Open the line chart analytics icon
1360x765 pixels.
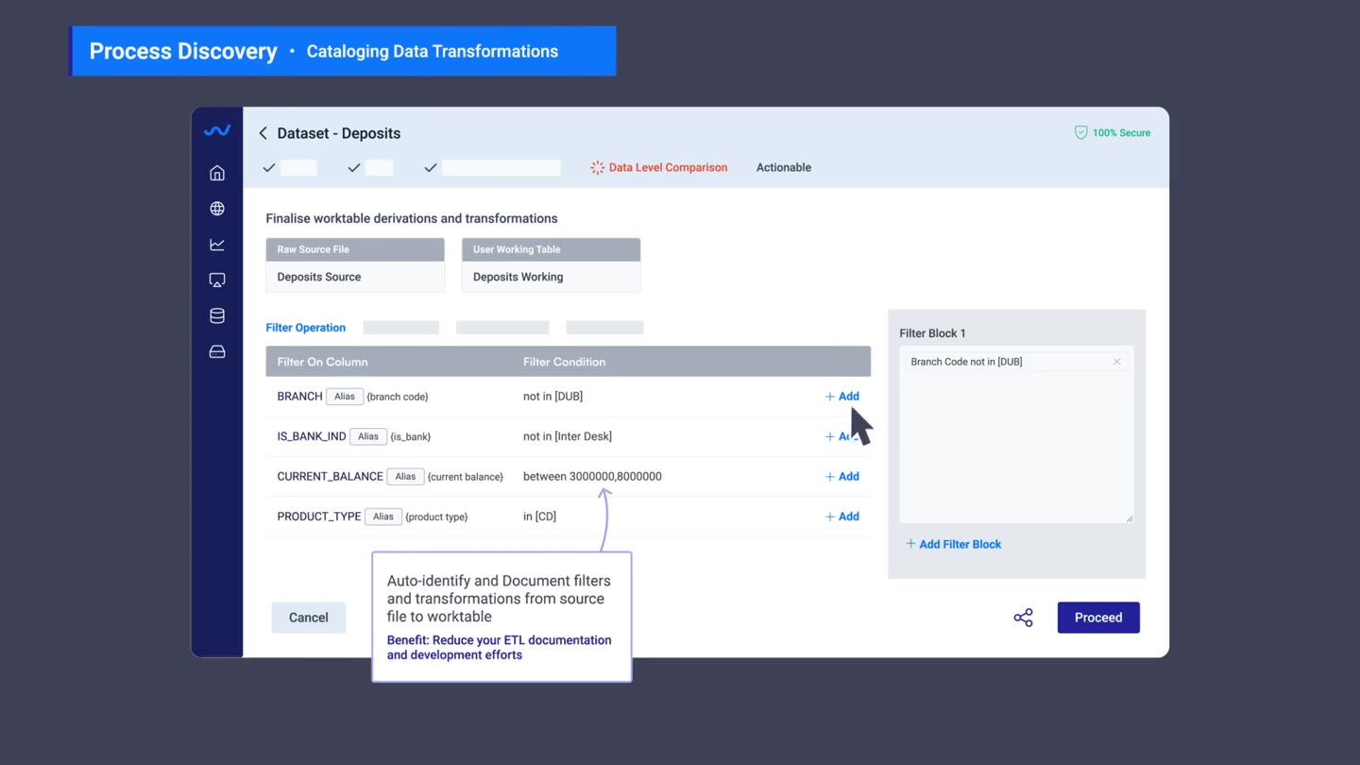click(217, 245)
